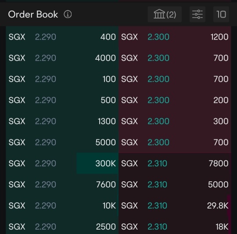Open the Order Book info icon
Screen dimensions: 237x234
coord(68,15)
